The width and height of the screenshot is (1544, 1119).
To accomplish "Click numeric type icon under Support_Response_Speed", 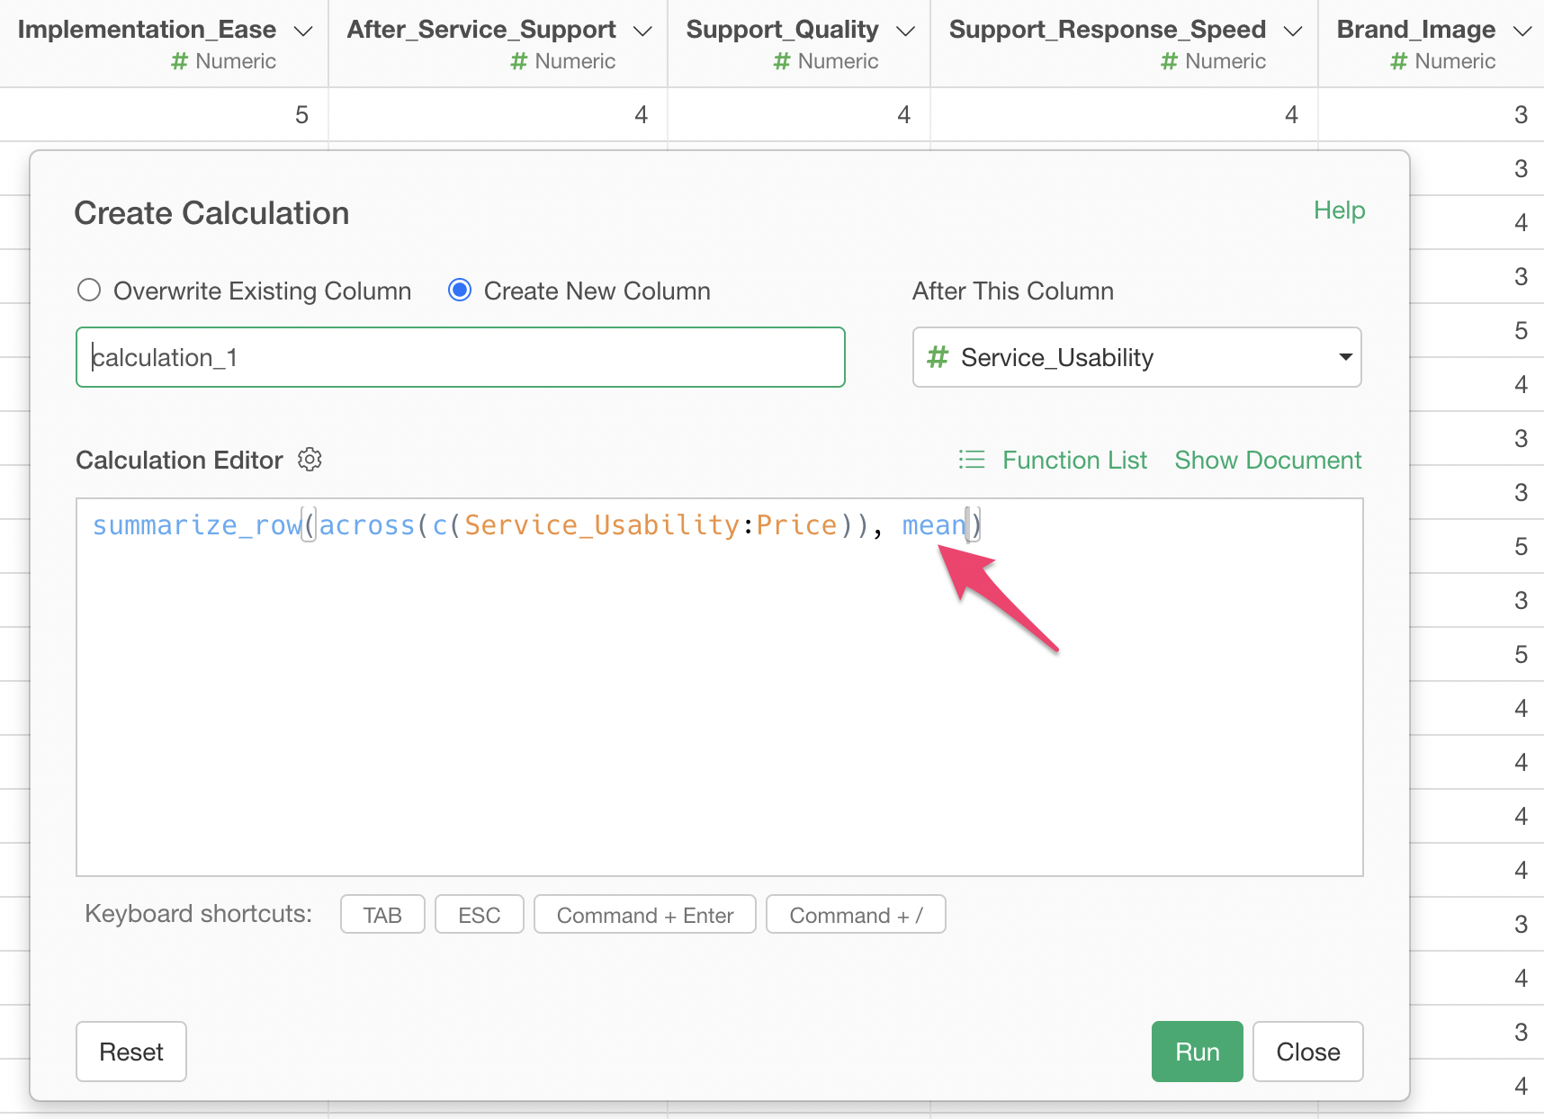I will click(1170, 61).
